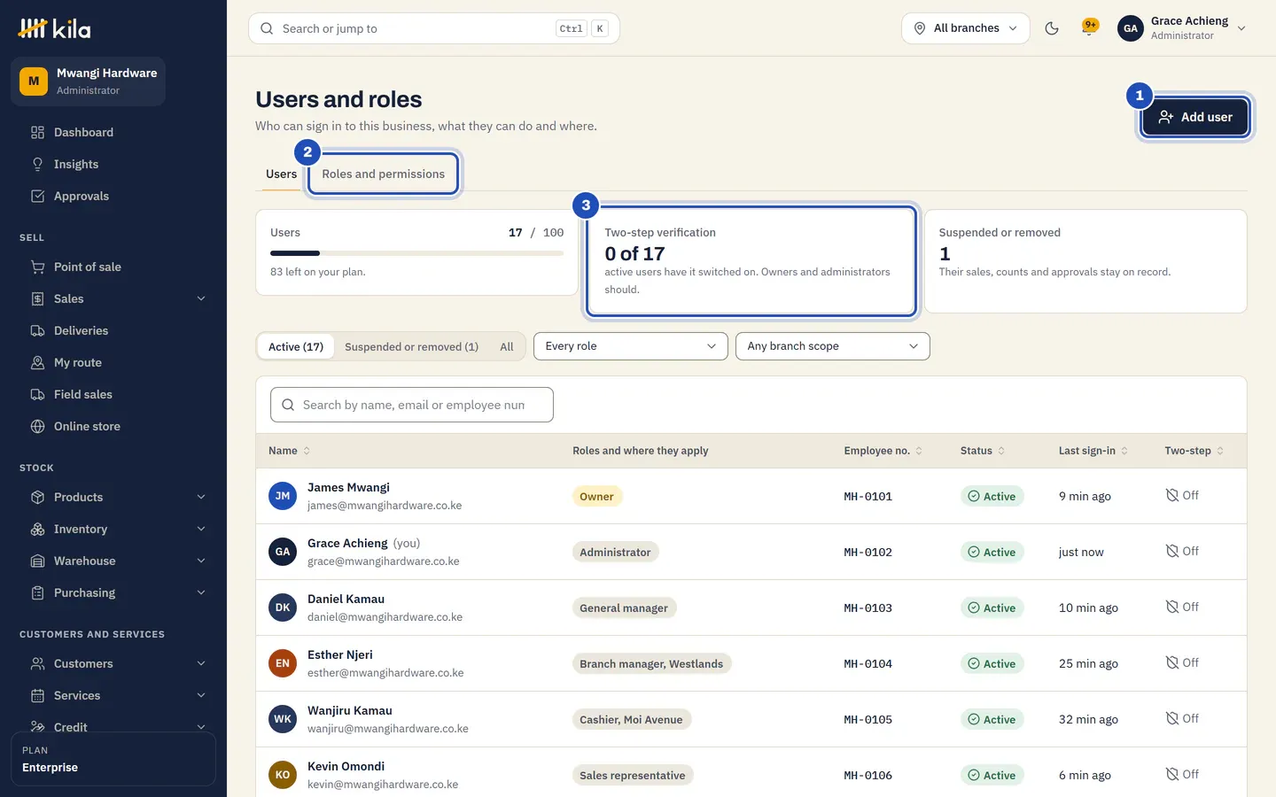Click the kila logo
The image size is (1276, 797).
pyautogui.click(x=54, y=29)
